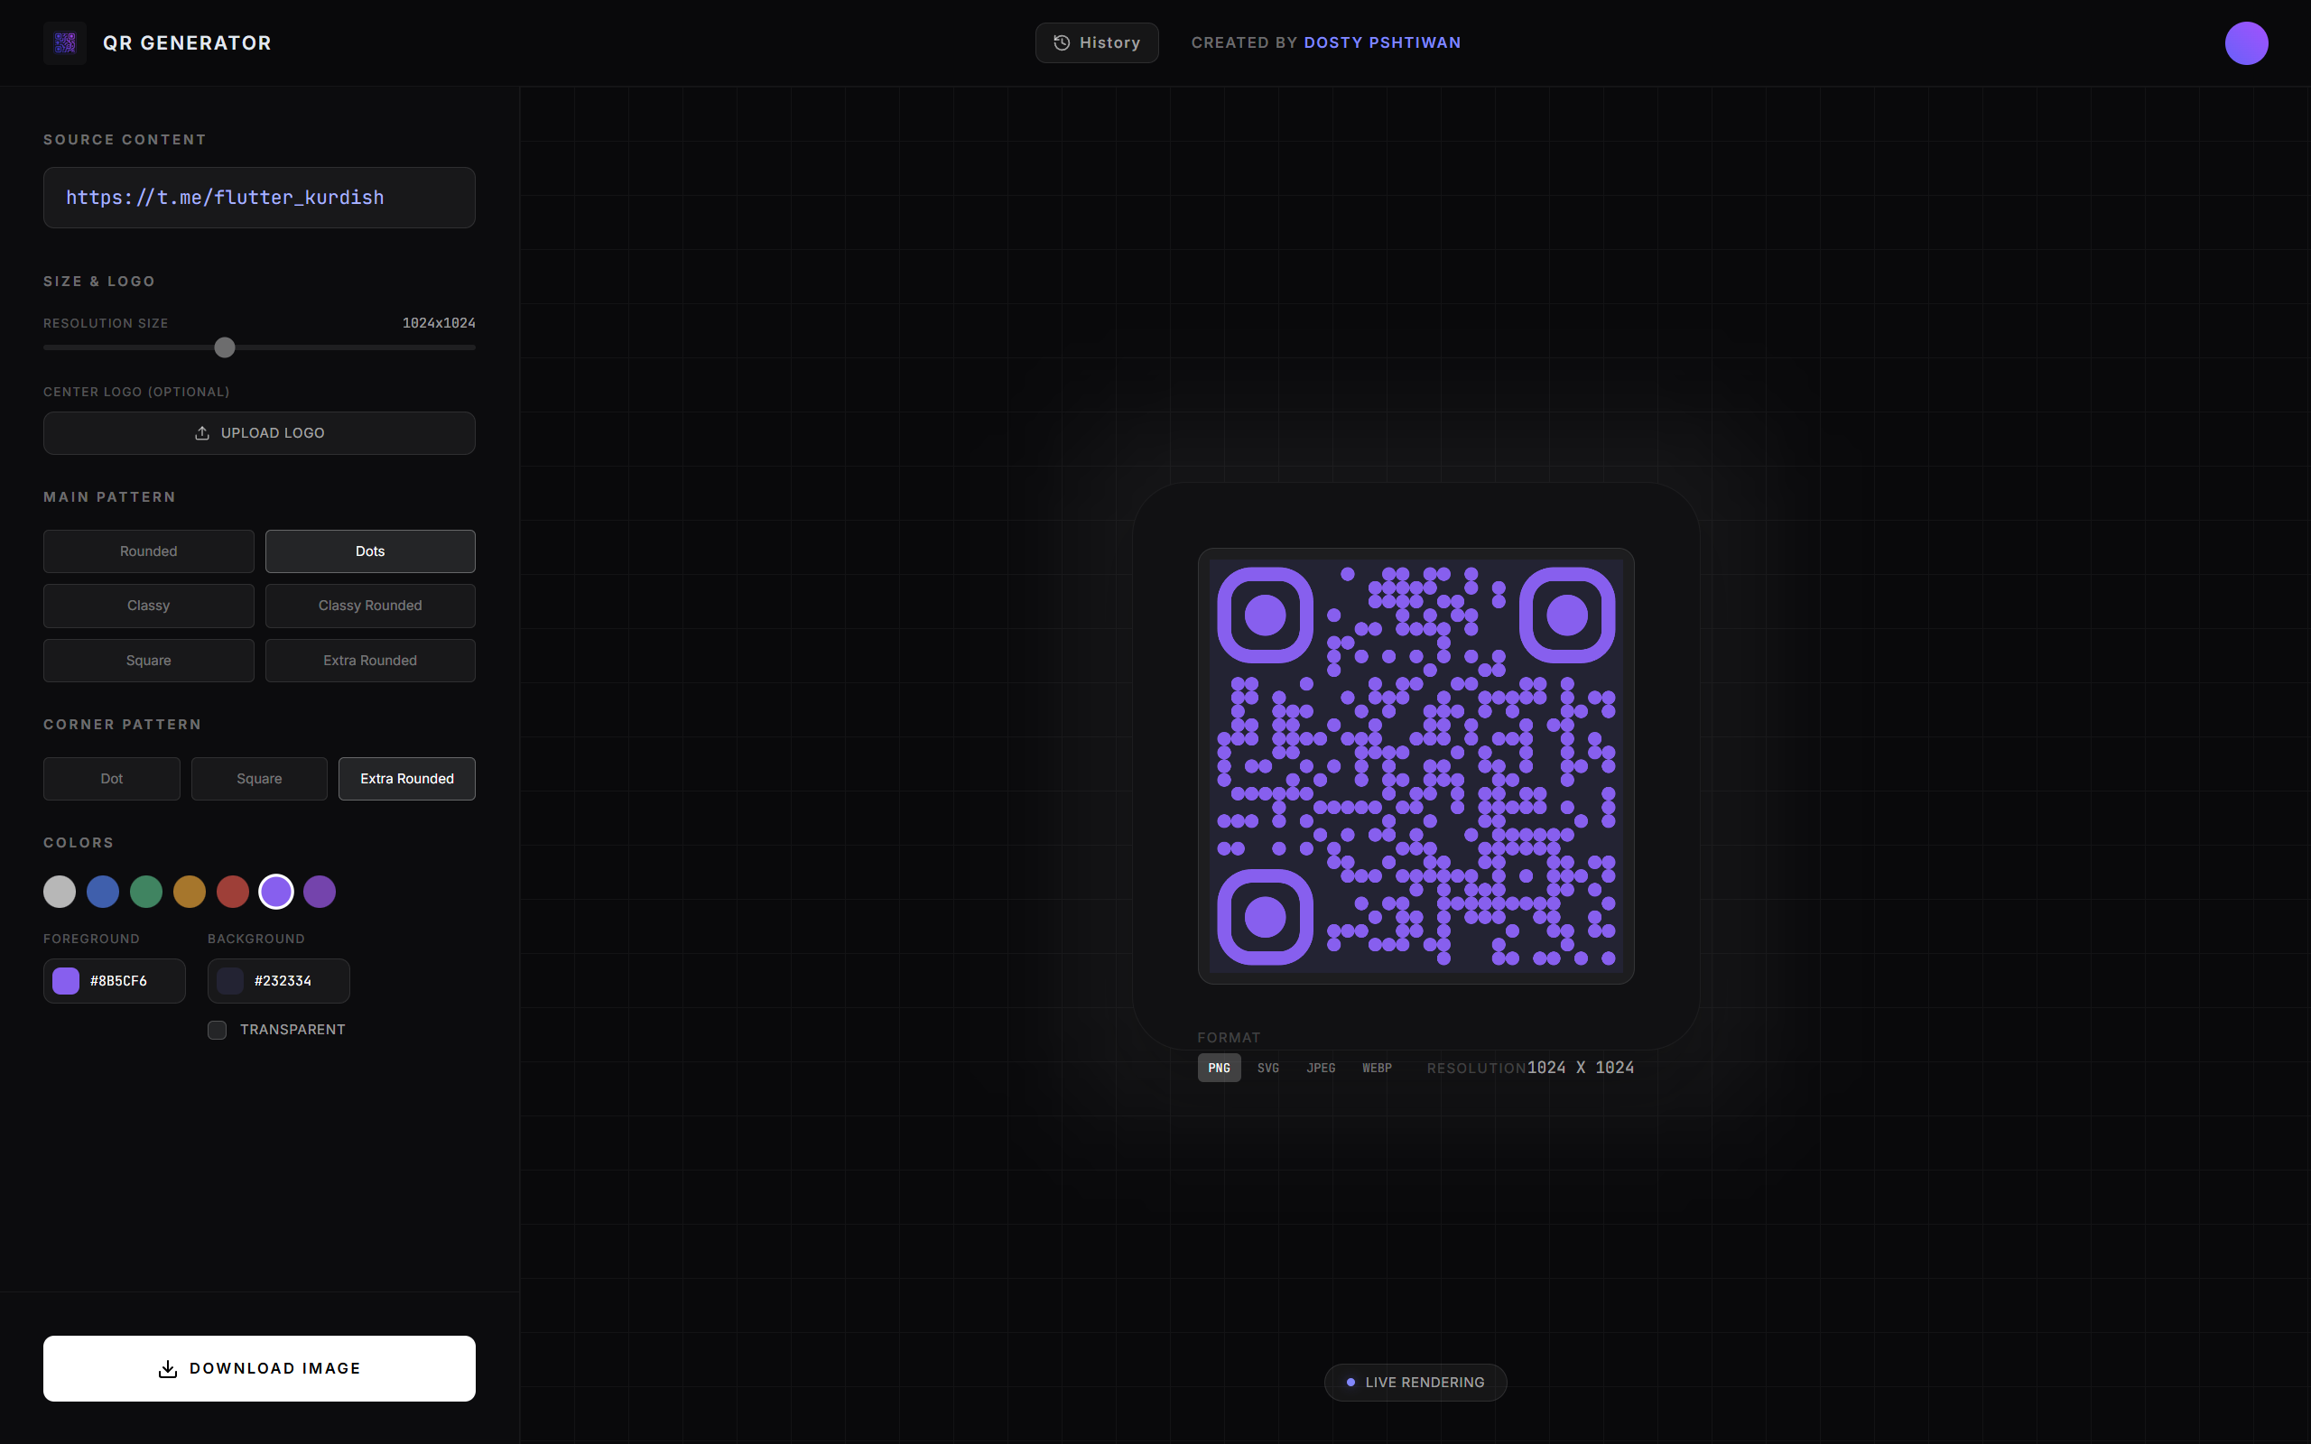This screenshot has width=2311, height=1444.
Task: Click the QR GENERATOR title text
Action: [187, 43]
